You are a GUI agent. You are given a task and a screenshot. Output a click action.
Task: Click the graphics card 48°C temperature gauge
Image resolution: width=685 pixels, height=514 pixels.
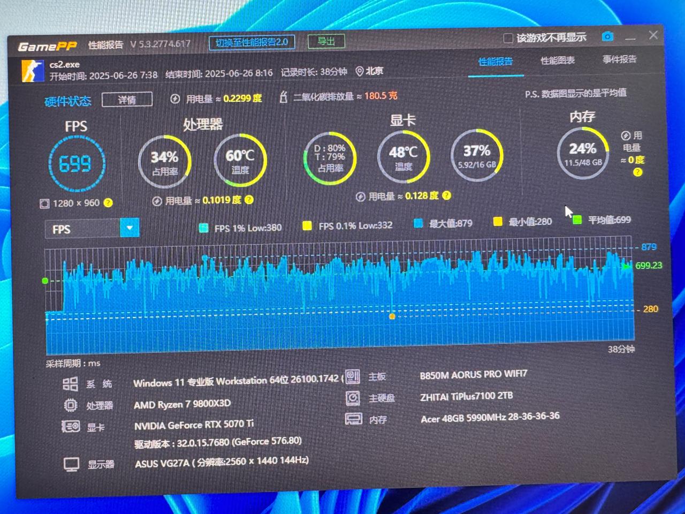click(x=404, y=156)
